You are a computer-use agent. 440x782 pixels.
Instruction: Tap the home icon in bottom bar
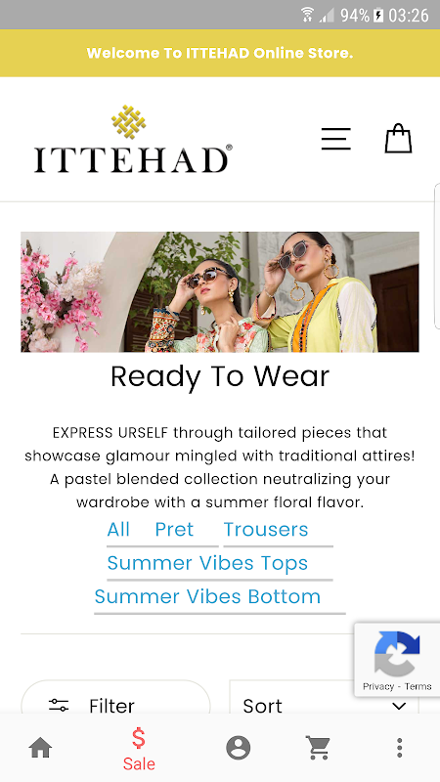(40, 748)
